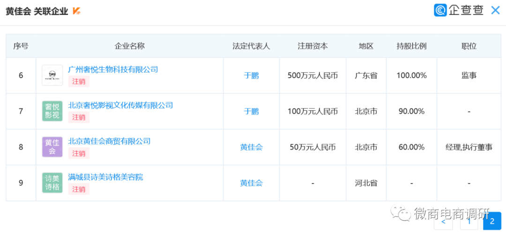Image resolution: width=506 pixels, height=236 pixels.
Task: Click legal representative 黄佳会 in row 8
Action: (251, 147)
